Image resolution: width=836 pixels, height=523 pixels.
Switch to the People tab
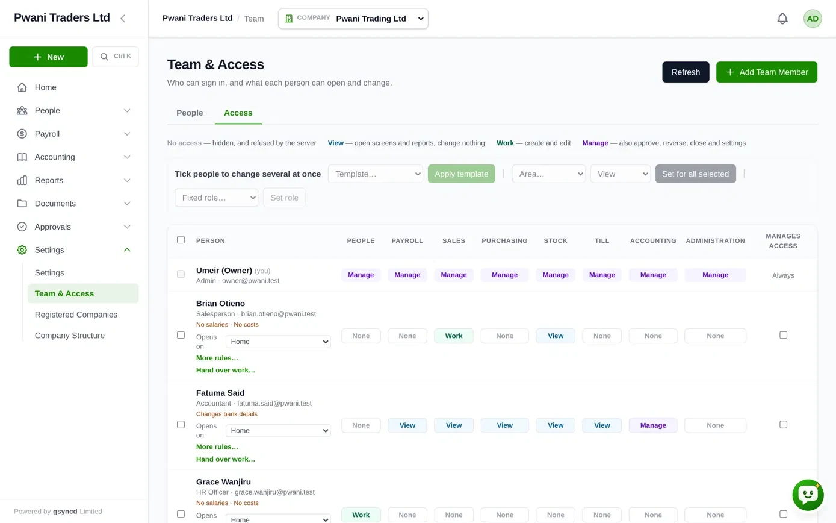[190, 113]
